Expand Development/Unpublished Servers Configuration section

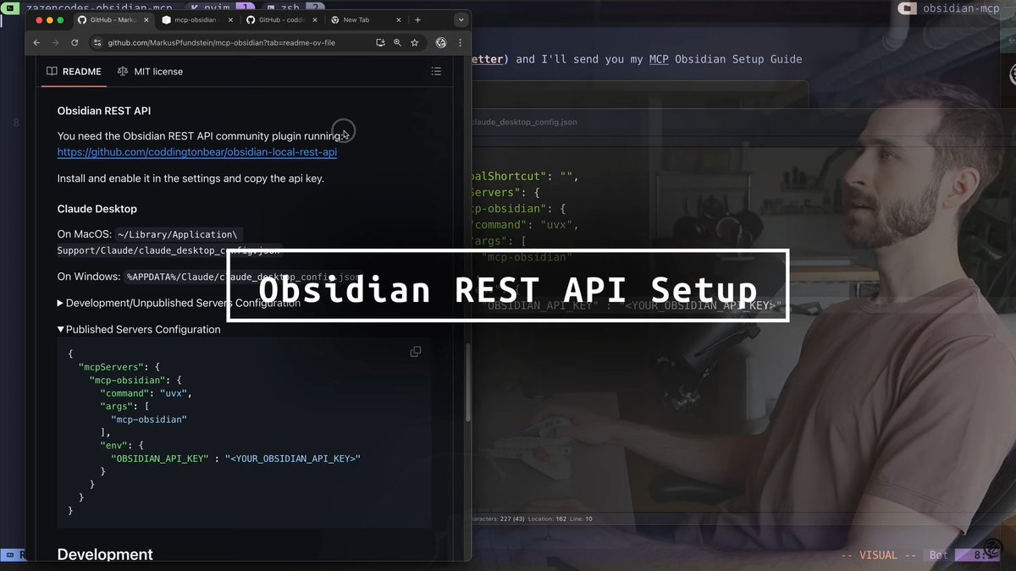click(x=179, y=303)
